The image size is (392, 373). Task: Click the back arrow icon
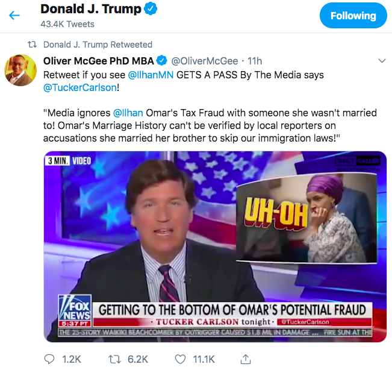[x=14, y=15]
